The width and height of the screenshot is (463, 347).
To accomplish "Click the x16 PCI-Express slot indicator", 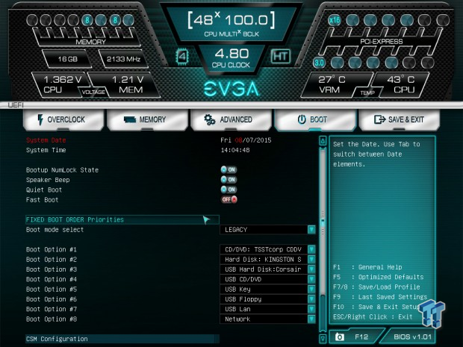I will tap(335, 20).
